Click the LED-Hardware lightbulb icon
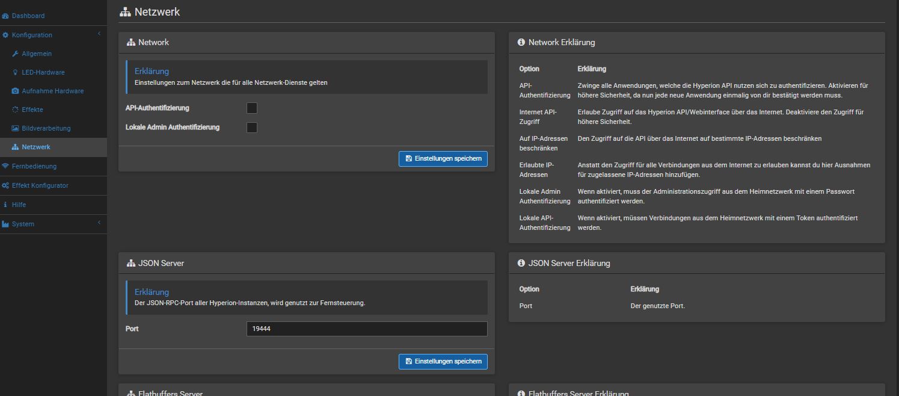The image size is (899, 396). pos(16,72)
